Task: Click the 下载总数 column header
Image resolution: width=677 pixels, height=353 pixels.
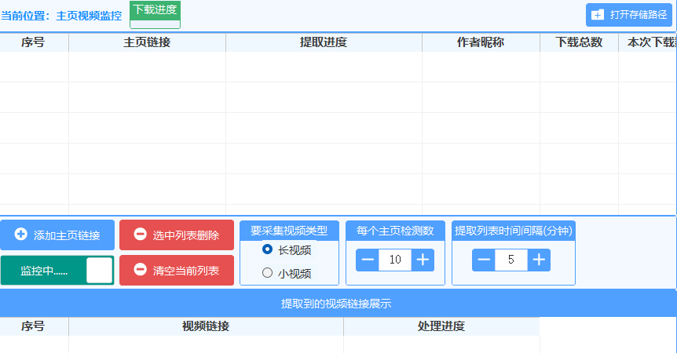Action: (579, 42)
